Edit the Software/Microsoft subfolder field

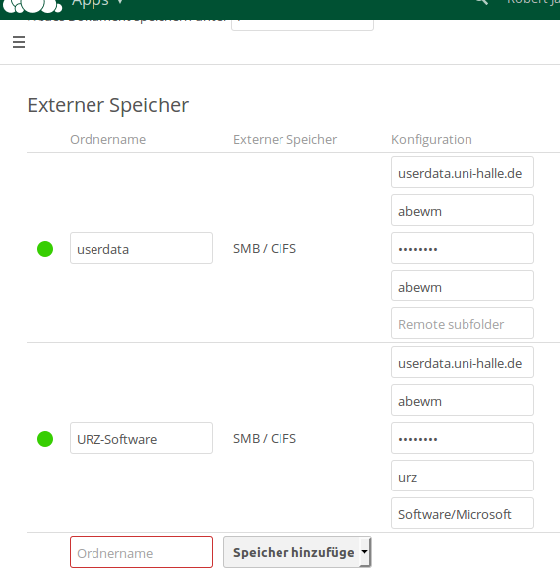463,513
